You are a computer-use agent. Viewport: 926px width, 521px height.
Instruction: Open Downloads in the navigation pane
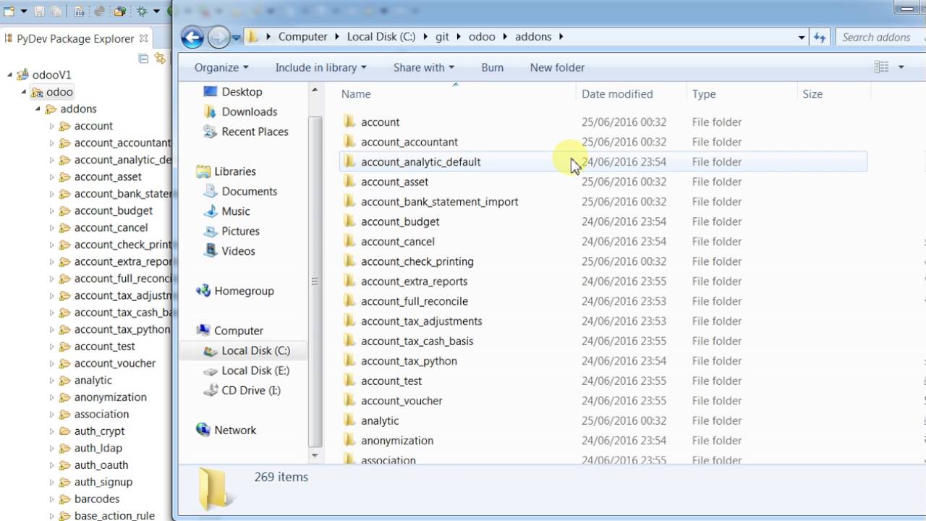[240, 111]
